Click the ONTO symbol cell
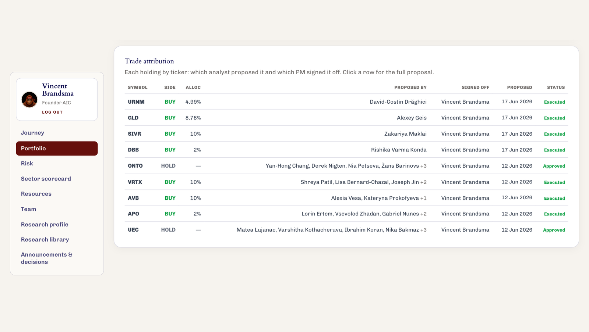 pos(135,166)
